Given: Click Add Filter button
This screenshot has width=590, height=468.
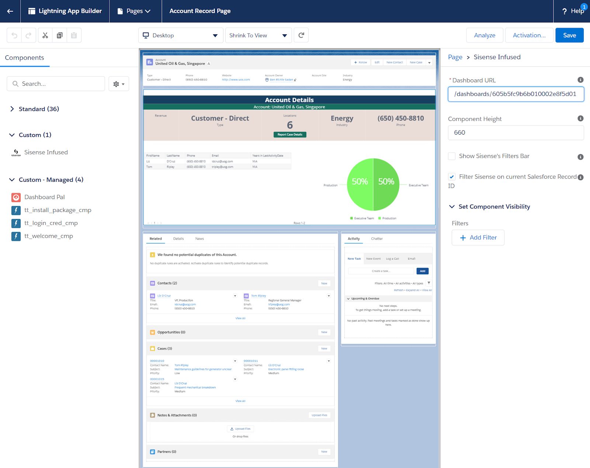Looking at the screenshot, I should [x=478, y=238].
